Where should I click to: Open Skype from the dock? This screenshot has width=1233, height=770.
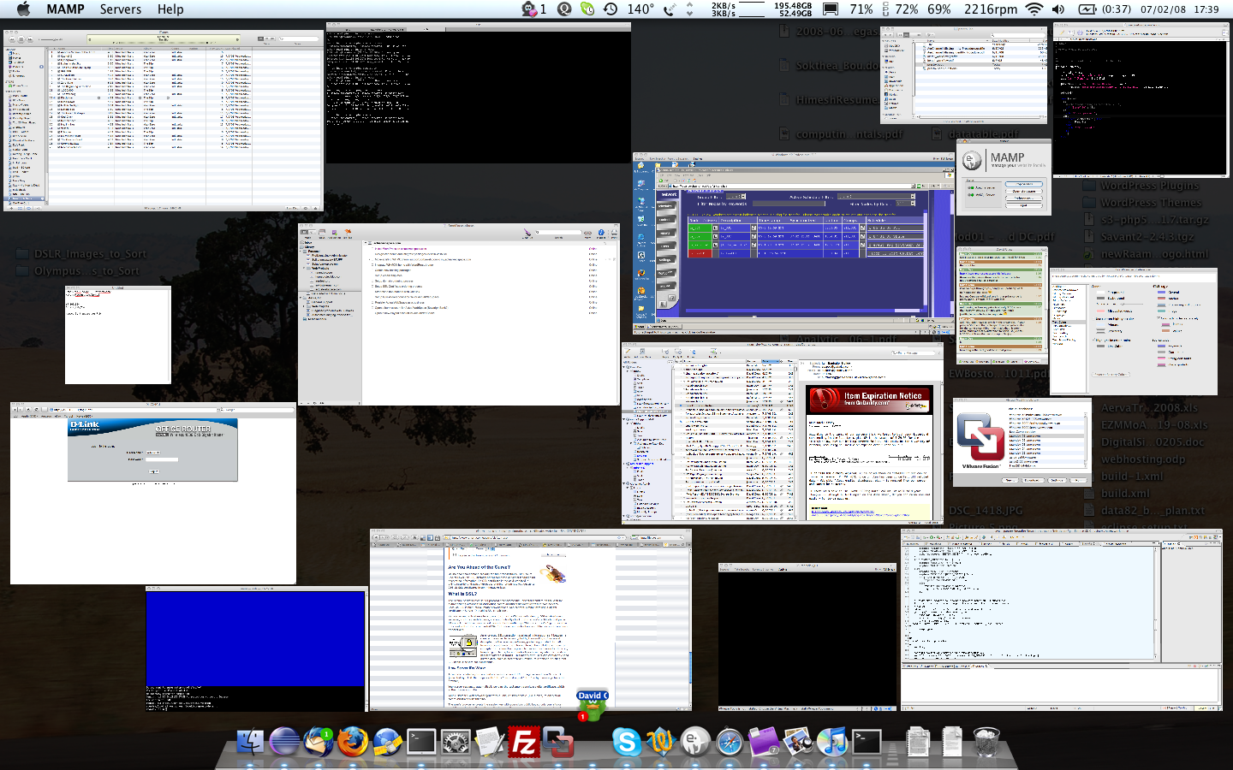point(626,742)
